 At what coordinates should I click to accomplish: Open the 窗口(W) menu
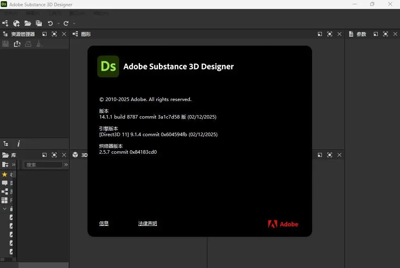77,13
